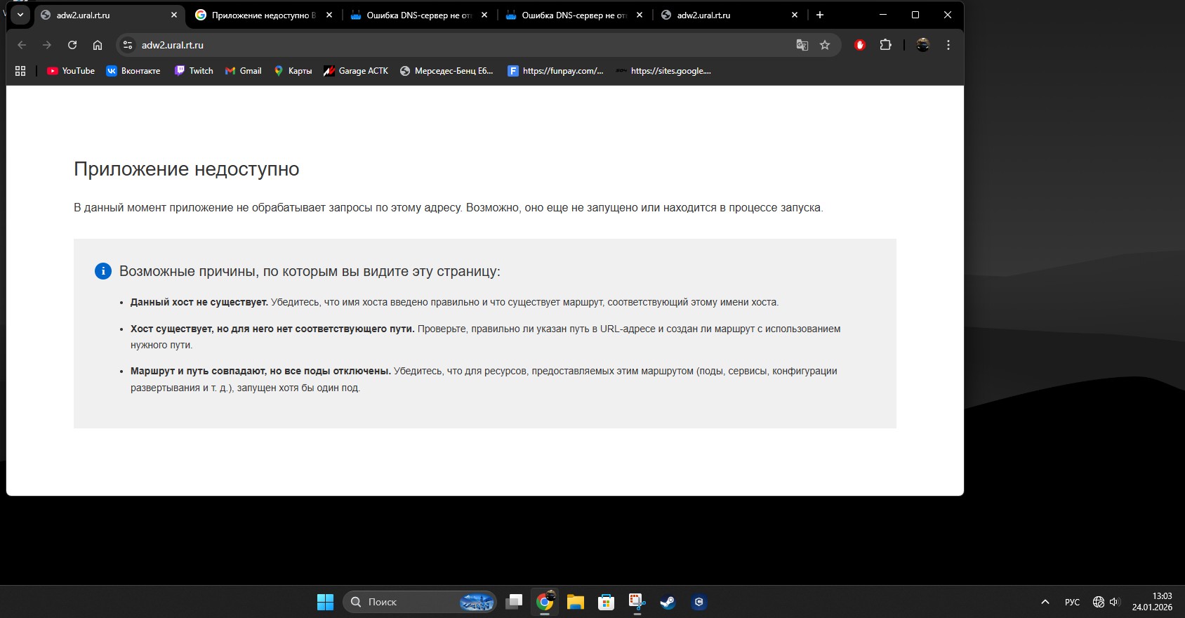1185x618 pixels.
Task: Open the YouTube bookmark
Action: point(71,71)
